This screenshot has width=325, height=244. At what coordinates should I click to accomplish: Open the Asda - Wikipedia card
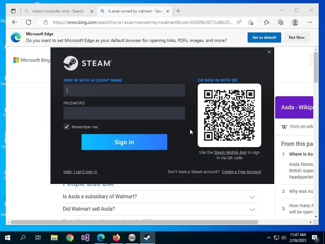294,107
